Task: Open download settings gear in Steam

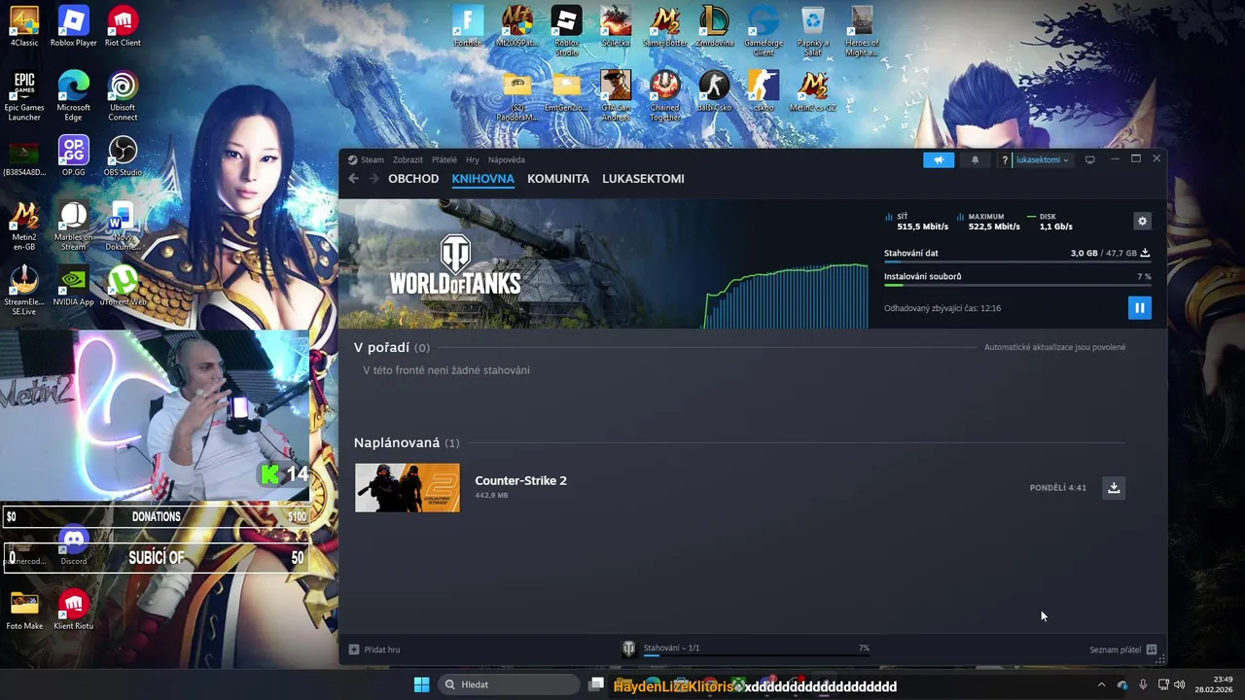Action: (x=1142, y=221)
